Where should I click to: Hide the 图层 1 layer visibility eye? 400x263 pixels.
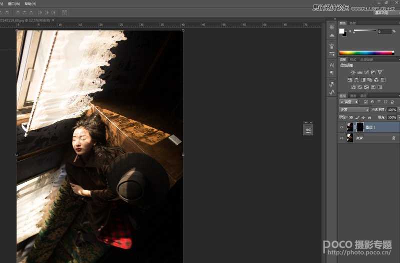click(x=342, y=127)
